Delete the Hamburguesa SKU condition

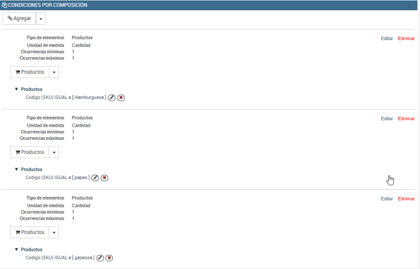click(121, 98)
